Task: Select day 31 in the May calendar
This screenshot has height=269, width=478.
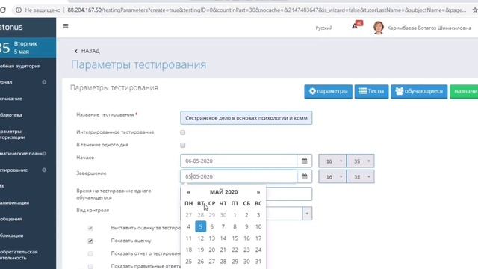Action: click(258, 262)
